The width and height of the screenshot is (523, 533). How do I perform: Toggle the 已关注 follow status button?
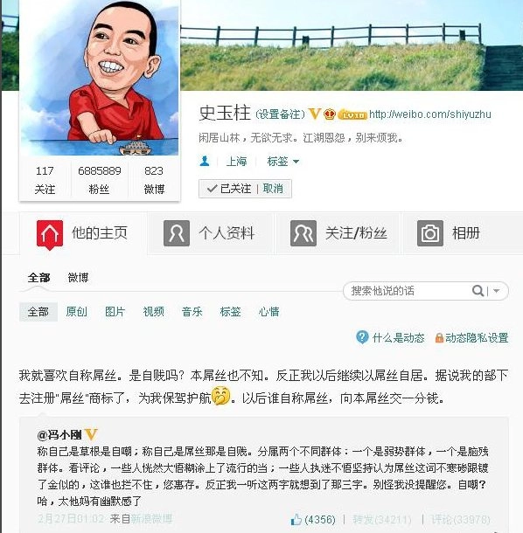(x=228, y=189)
